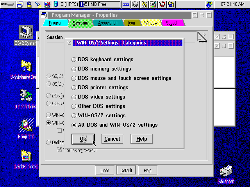The image size is (250, 187).
Task: Click the Properties window hide button
Action: click(202, 15)
